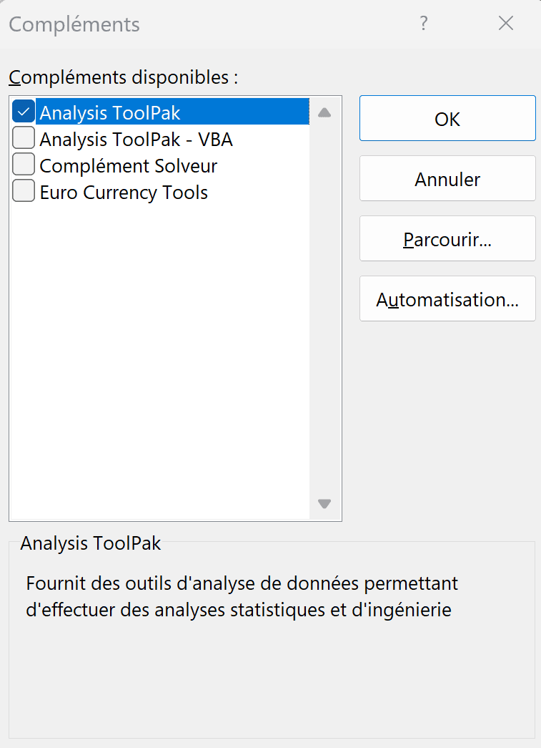541x748 pixels.
Task: Select the "Euro Currency Tools" entry name
Action: [124, 193]
